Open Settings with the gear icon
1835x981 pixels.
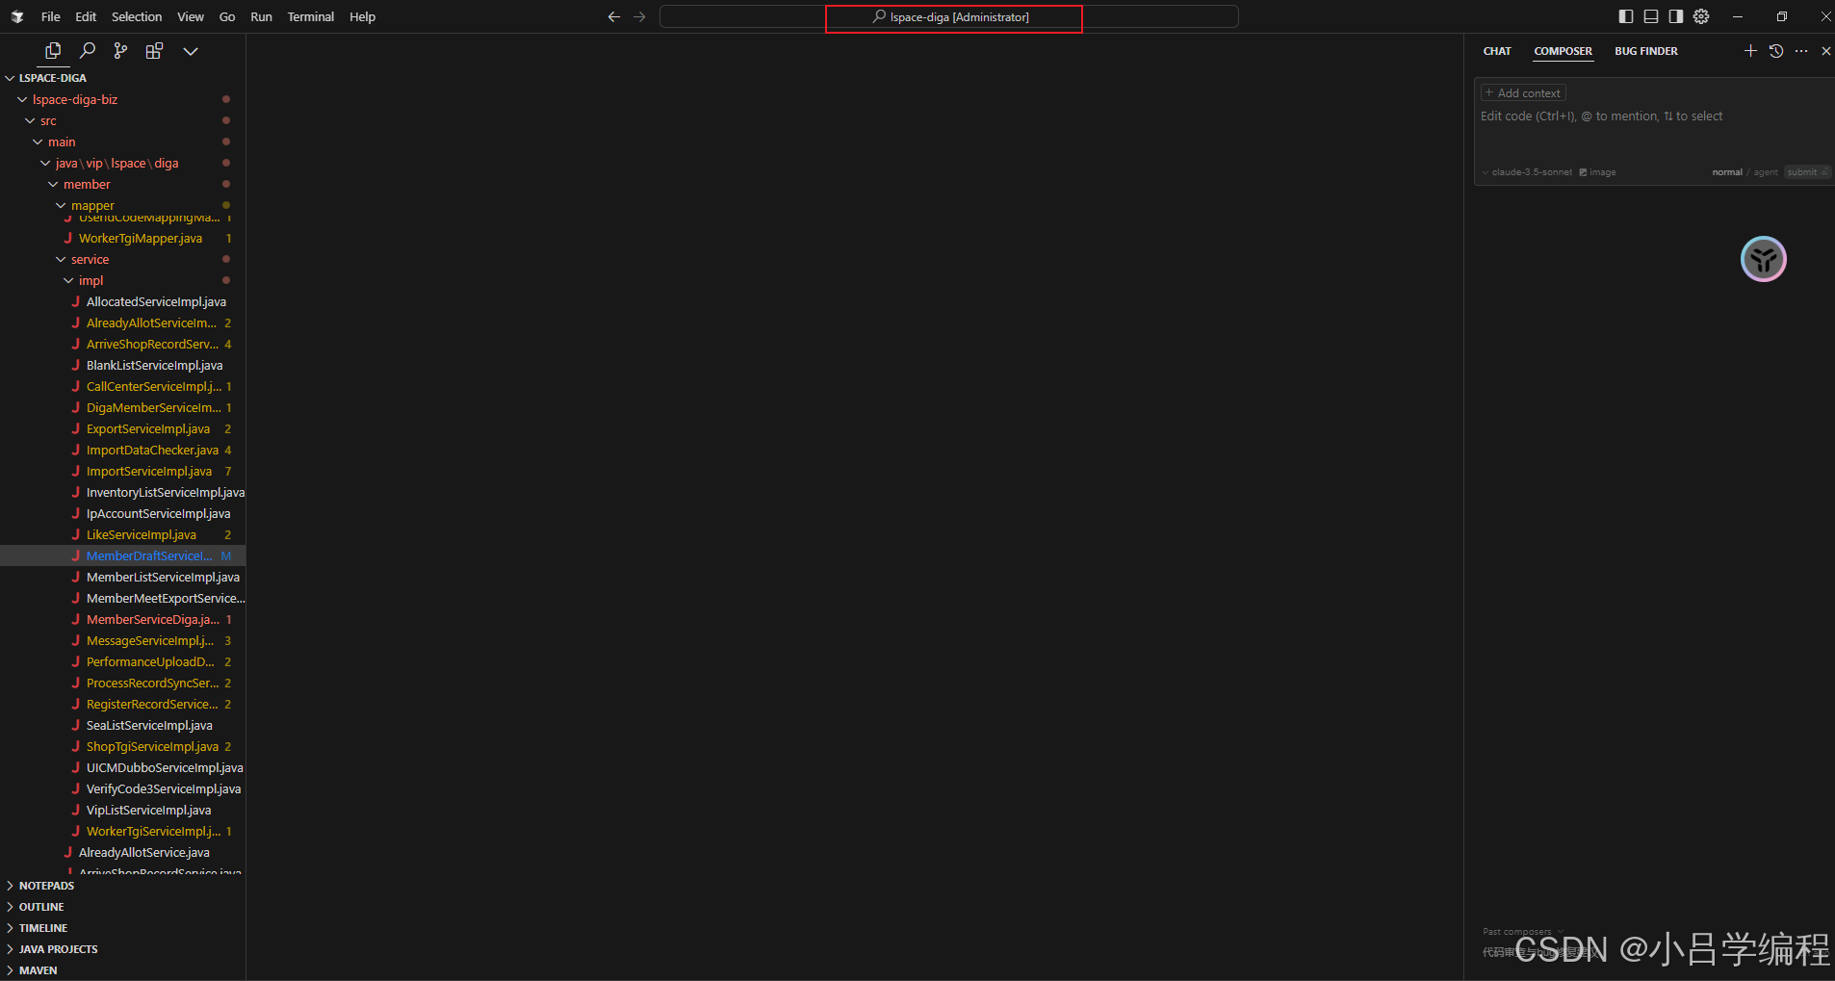pos(1701,16)
